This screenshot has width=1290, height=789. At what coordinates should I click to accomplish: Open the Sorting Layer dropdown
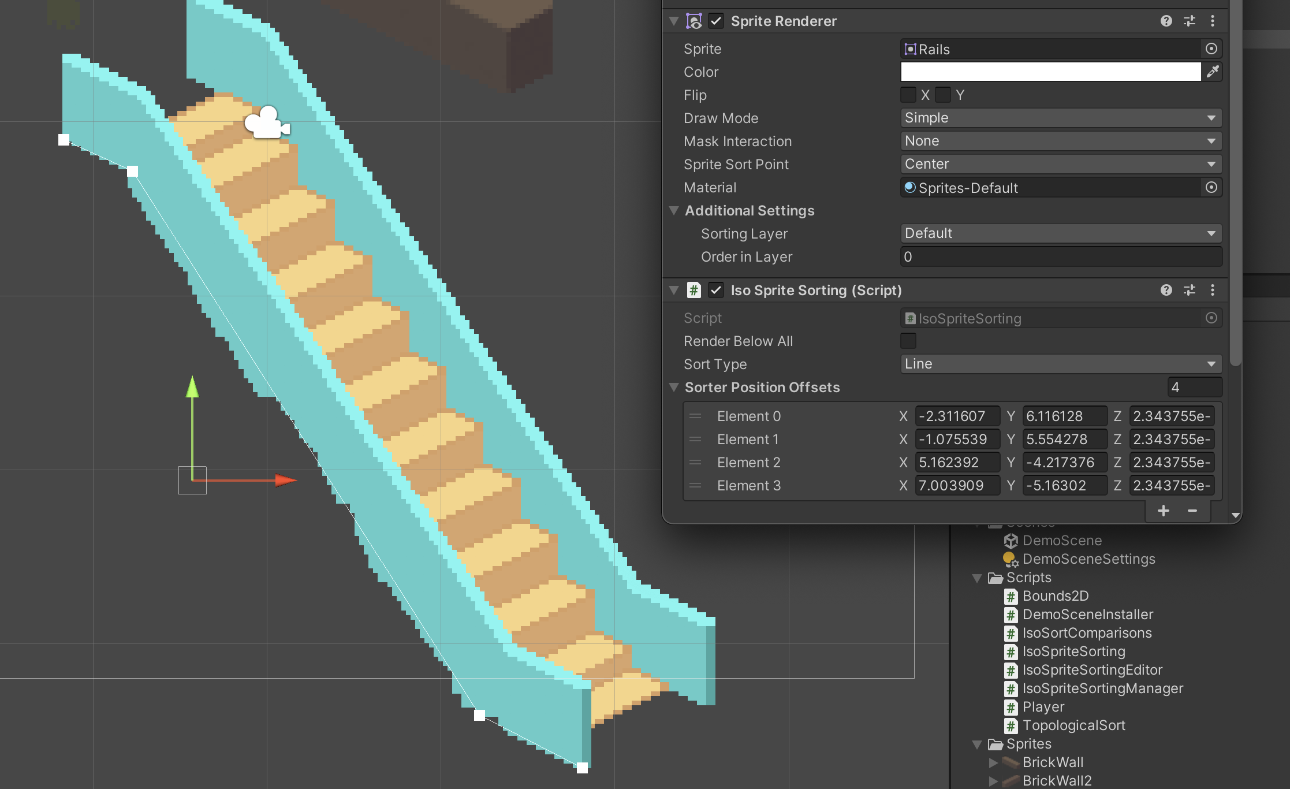tap(1061, 233)
